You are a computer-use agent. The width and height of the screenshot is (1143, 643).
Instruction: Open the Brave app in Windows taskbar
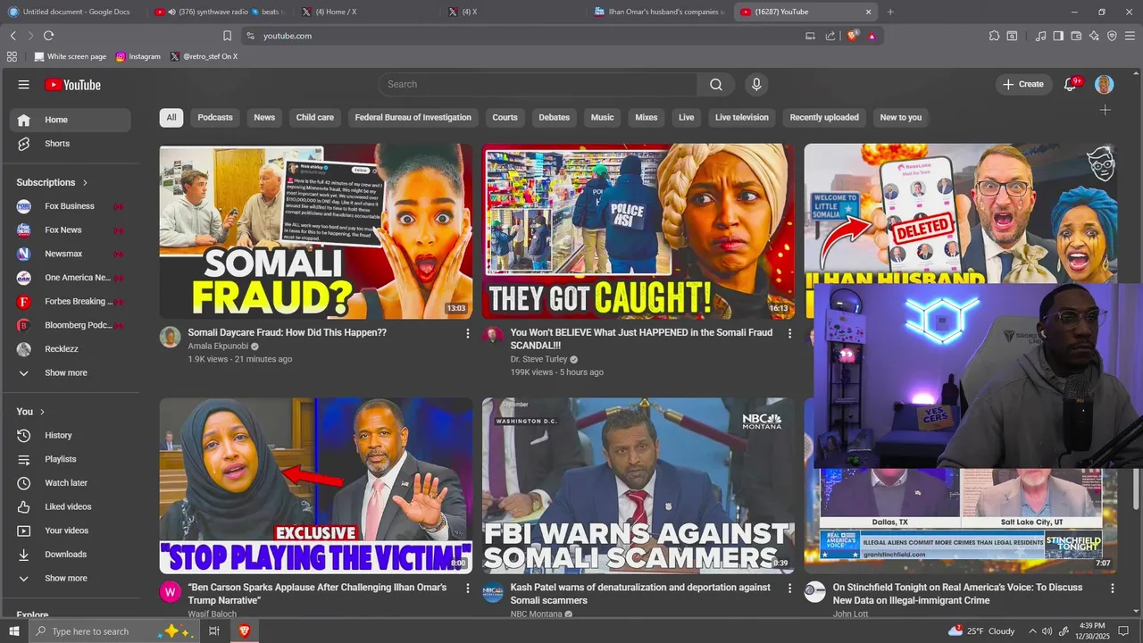[244, 631]
